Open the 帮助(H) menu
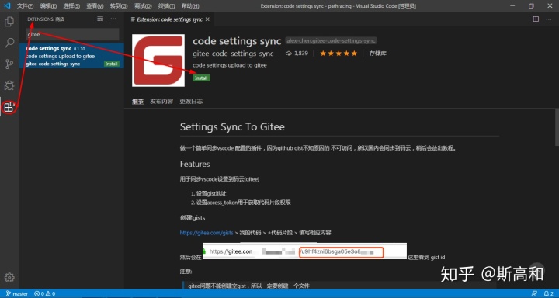The height and width of the screenshot is (298, 559). [x=190, y=6]
